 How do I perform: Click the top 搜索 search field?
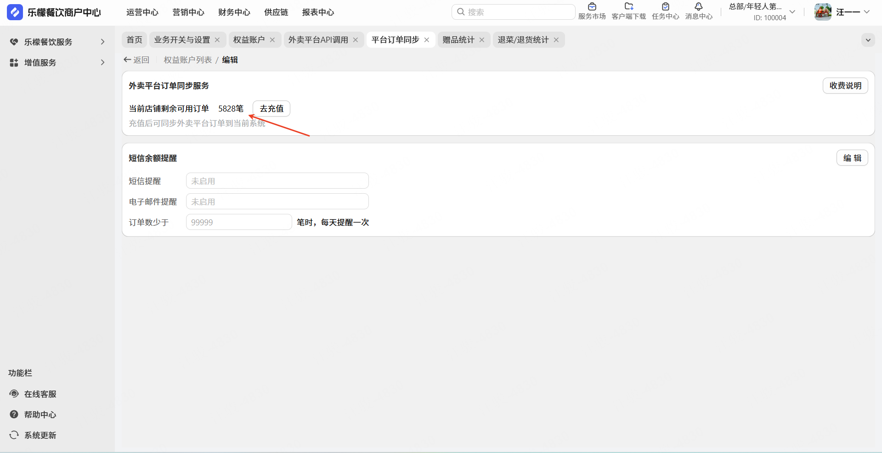[514, 12]
